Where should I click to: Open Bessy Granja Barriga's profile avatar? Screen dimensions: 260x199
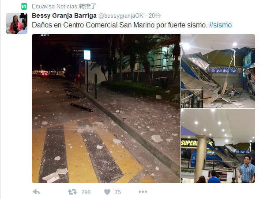[x=17, y=23]
